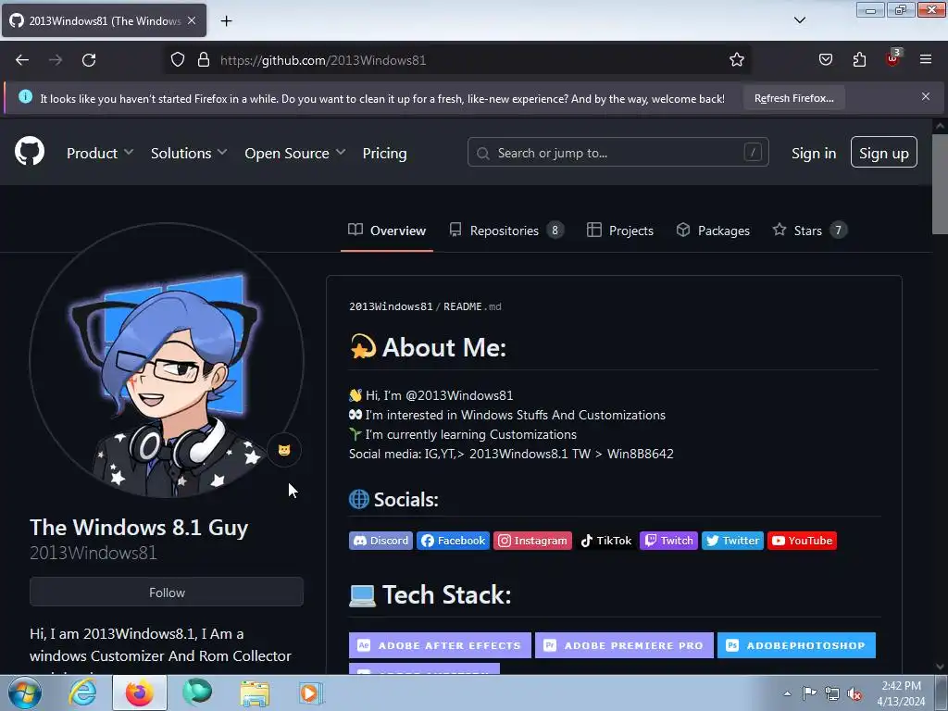Viewport: 948px width, 711px height.
Task: Reload the current page
Action: (x=89, y=60)
